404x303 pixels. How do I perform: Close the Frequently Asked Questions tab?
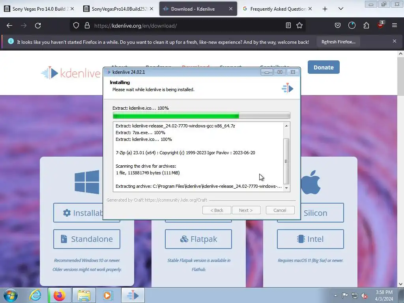[x=310, y=9]
